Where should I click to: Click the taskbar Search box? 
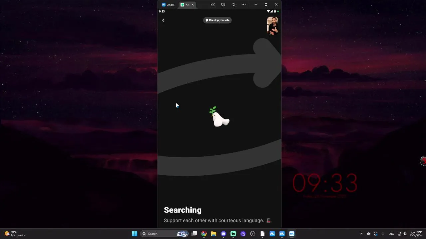coord(165,234)
